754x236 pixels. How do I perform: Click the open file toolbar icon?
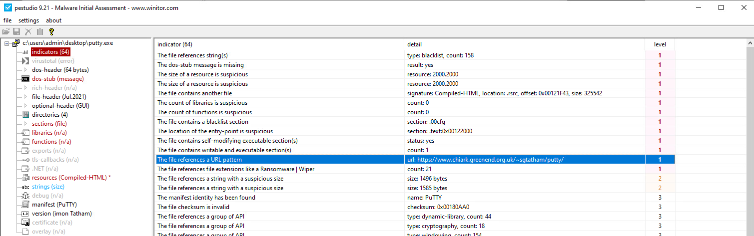pyautogui.click(x=5, y=32)
